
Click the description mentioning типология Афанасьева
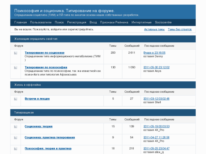tap(63, 73)
